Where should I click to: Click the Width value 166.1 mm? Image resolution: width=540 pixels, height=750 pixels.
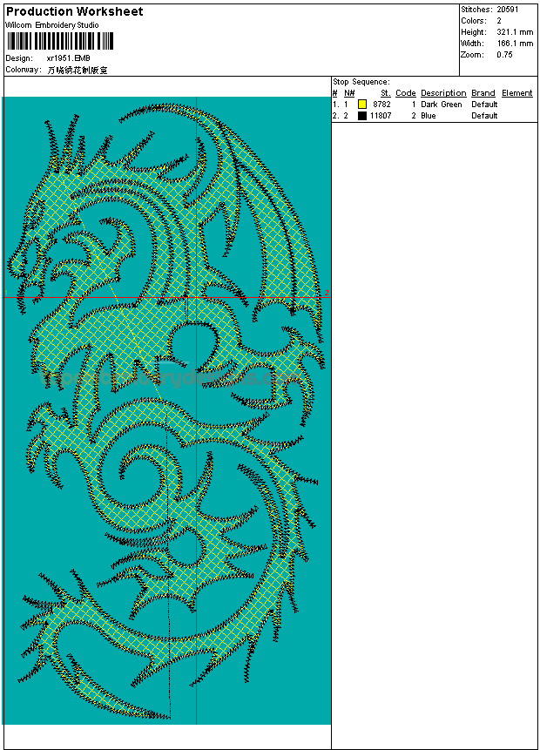(x=515, y=44)
